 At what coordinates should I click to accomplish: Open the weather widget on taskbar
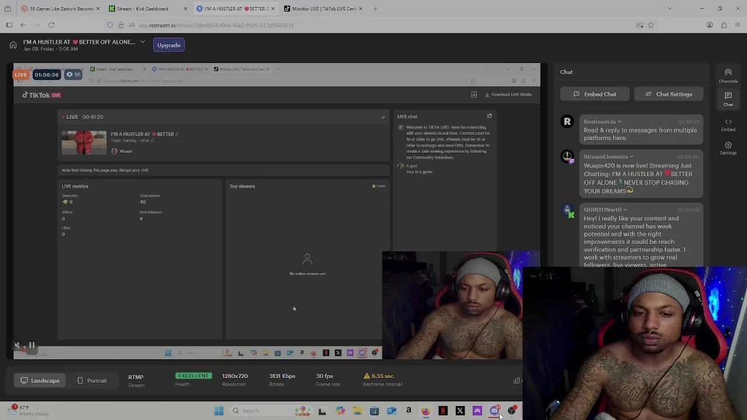coord(29,411)
